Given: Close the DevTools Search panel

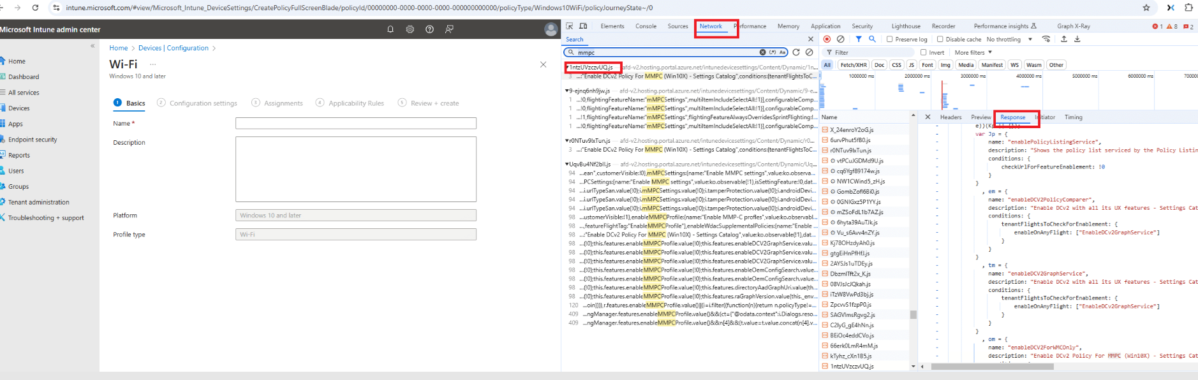Looking at the screenshot, I should (811, 40).
